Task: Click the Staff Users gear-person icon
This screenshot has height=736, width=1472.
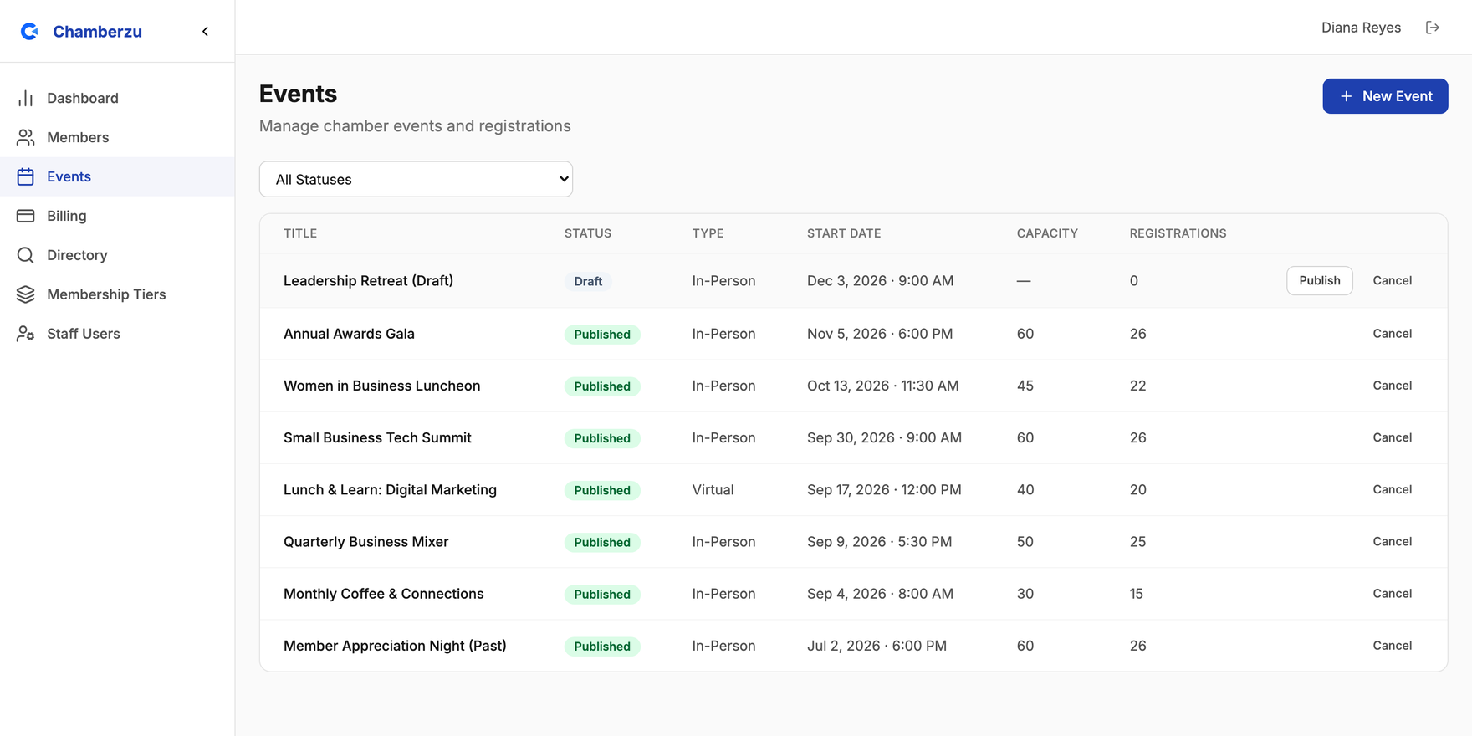Action: pyautogui.click(x=26, y=334)
